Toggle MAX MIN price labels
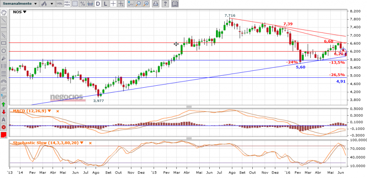The height and width of the screenshot is (178, 367). 67,3
